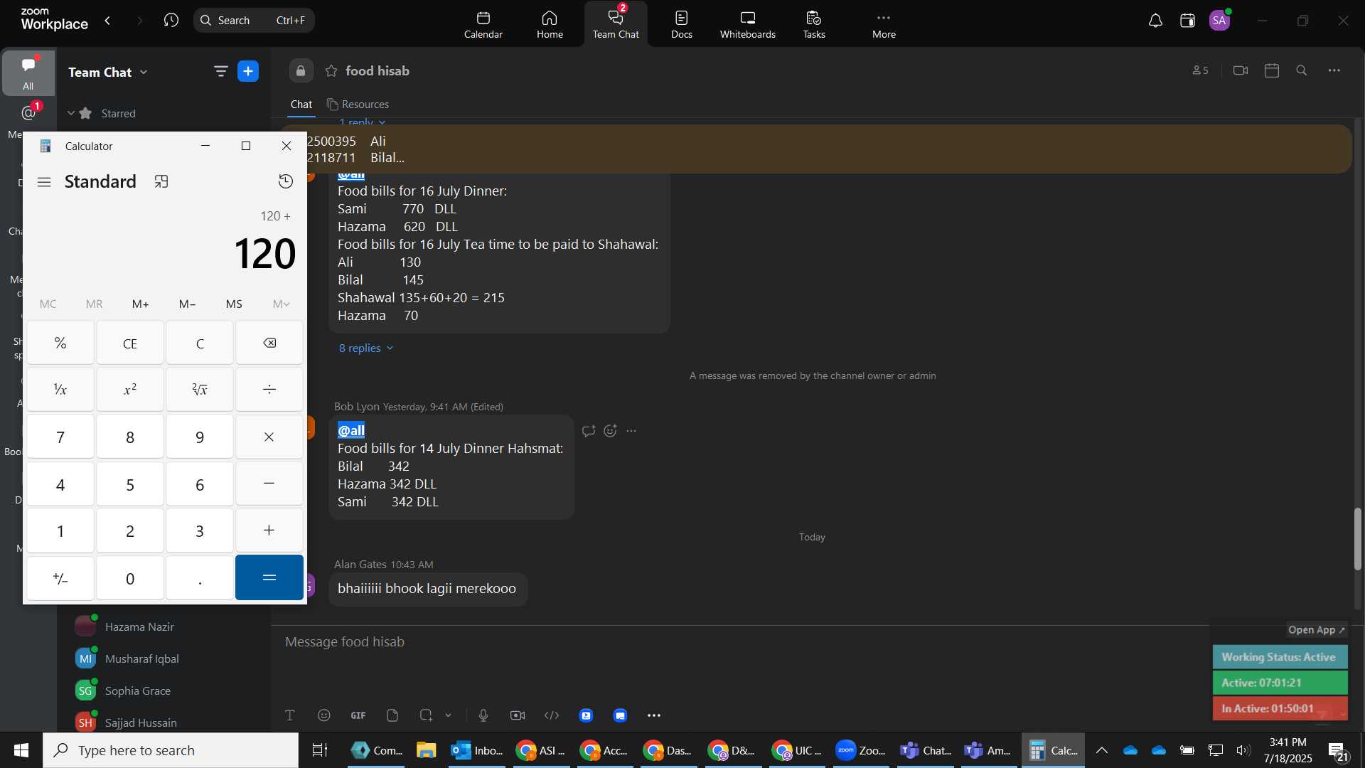
Task: Show hidden system tray icons
Action: point(1101,750)
